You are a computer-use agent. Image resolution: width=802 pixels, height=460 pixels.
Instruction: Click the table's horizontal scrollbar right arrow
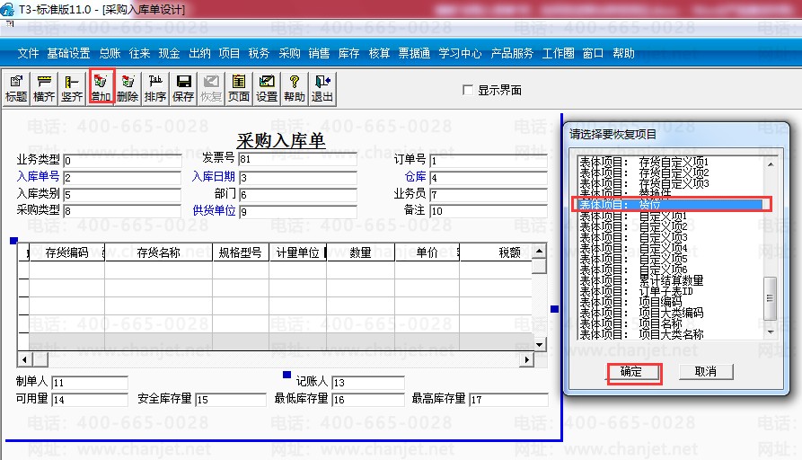(529, 360)
